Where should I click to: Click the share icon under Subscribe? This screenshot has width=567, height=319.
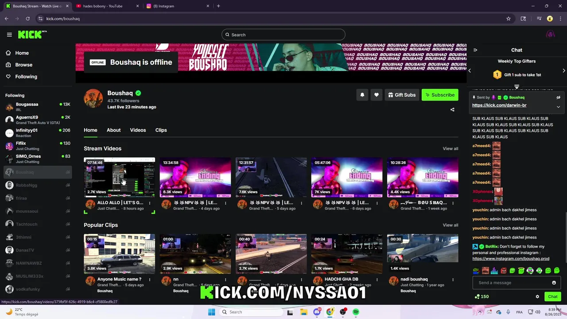(x=452, y=109)
